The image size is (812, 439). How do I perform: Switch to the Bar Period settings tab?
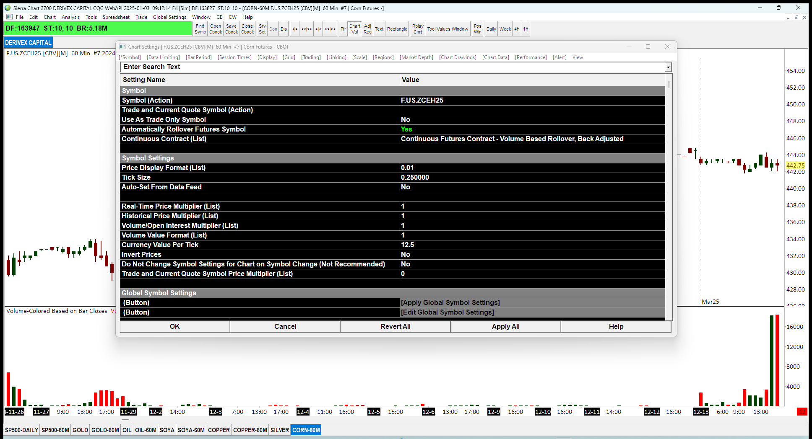pos(199,57)
